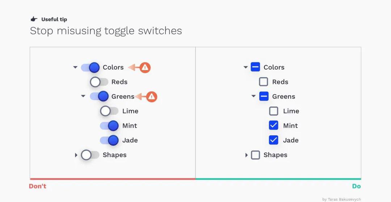Expand the Shapes node in toggle panel

pyautogui.click(x=76, y=155)
